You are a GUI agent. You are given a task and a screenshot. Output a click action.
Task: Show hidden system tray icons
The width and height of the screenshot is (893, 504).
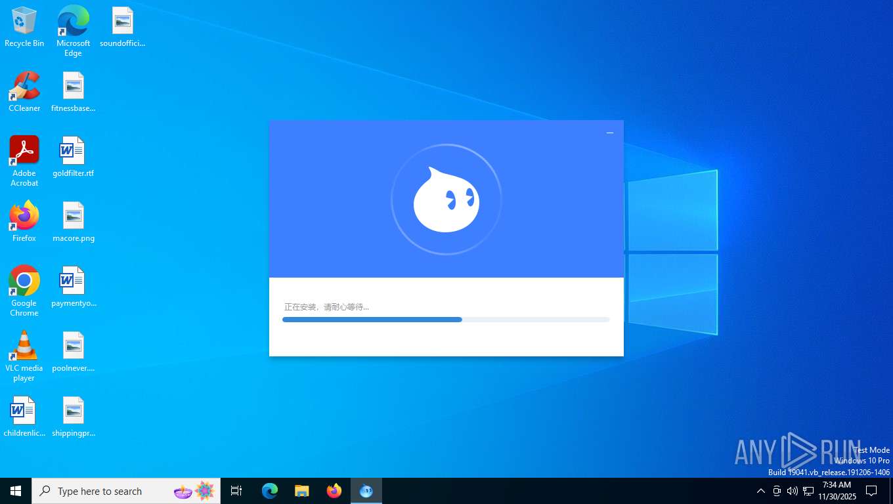click(x=760, y=491)
